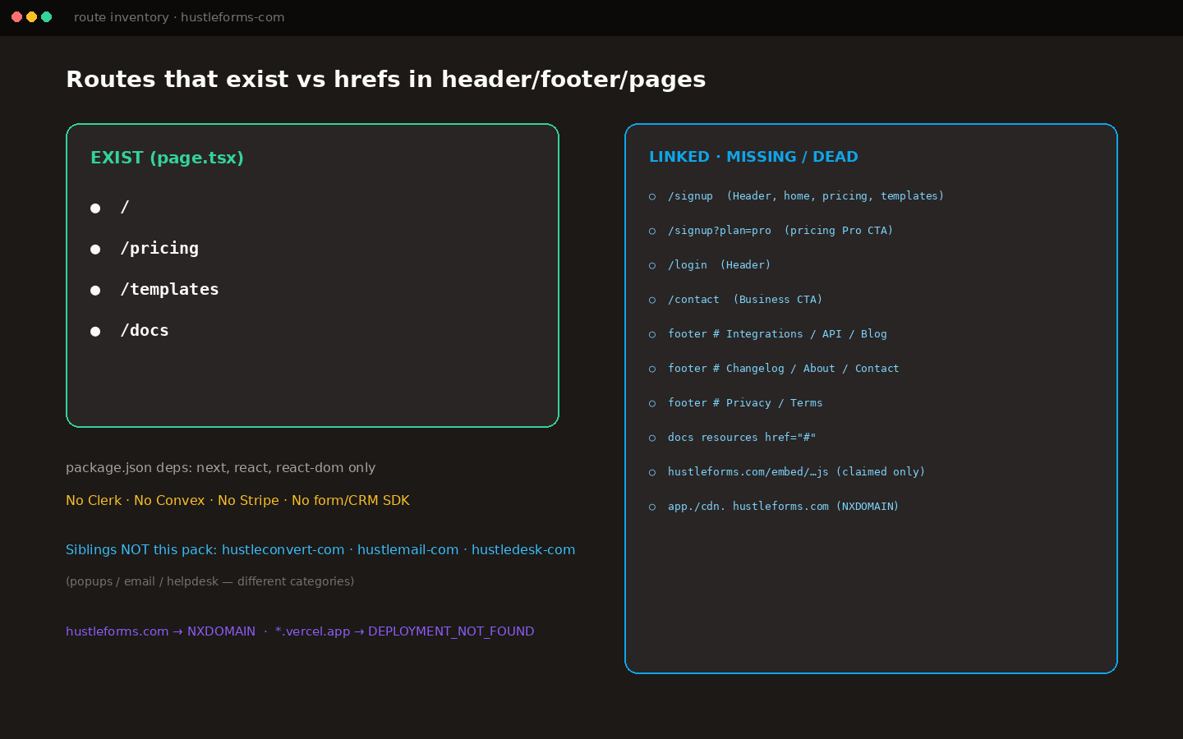Select the "footer # Privacy / Terms" row
This screenshot has width=1183, height=739.
735,403
